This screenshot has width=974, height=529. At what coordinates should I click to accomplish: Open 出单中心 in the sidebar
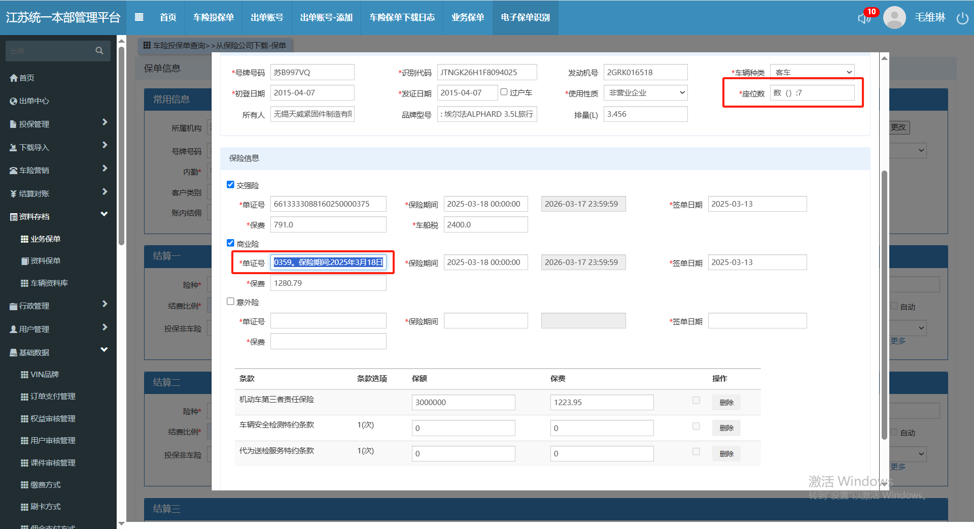pos(33,101)
